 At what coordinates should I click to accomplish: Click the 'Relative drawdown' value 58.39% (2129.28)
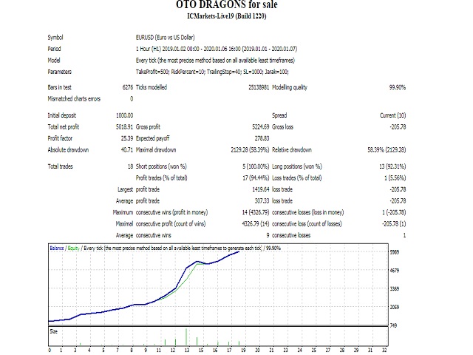[x=387, y=149]
